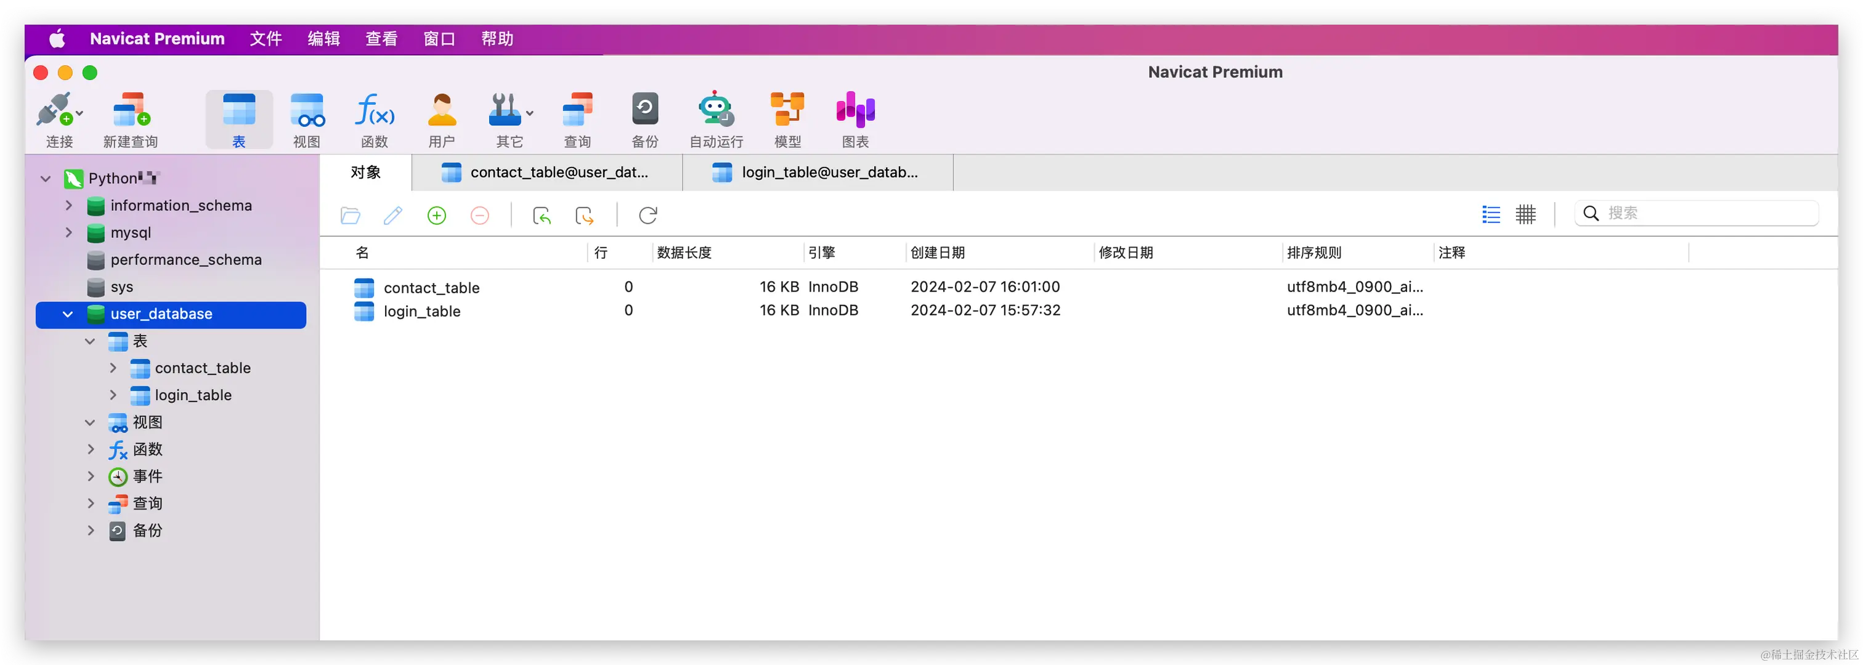This screenshot has height=665, width=1863.
Task: Click the search (搜索) input field
Action: click(x=1697, y=213)
